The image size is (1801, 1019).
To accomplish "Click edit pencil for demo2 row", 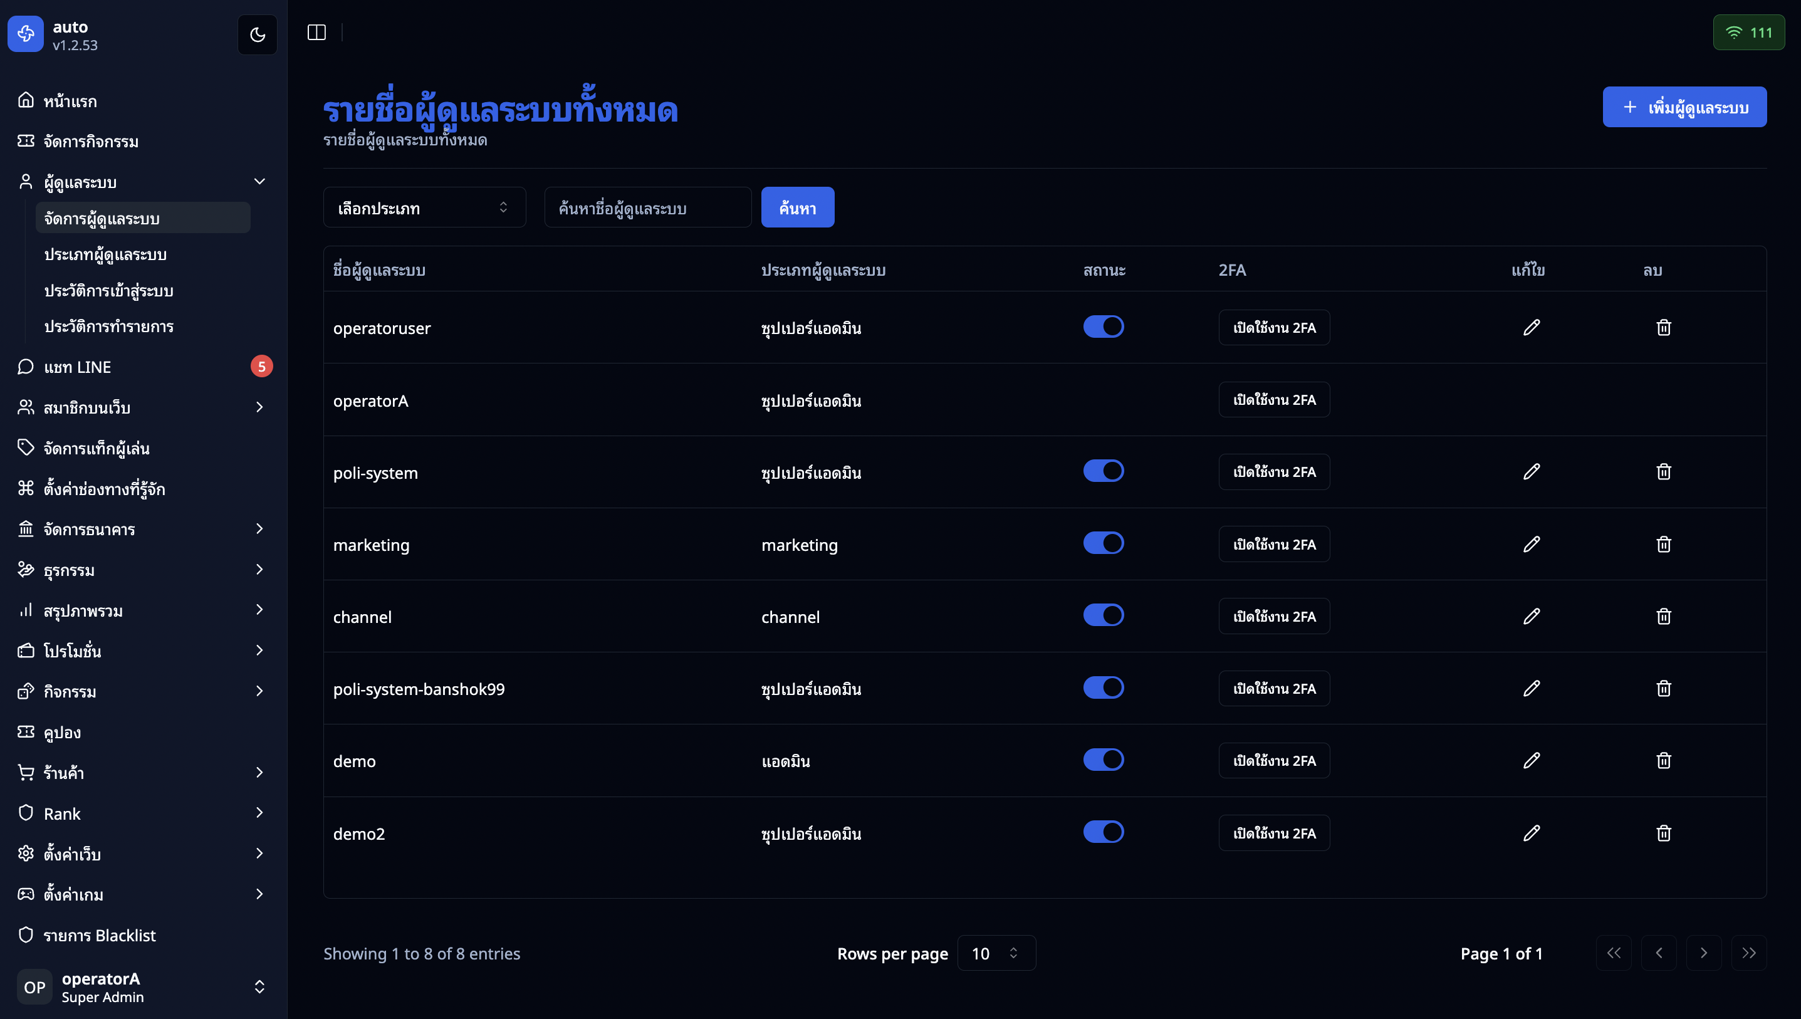I will click(1531, 833).
